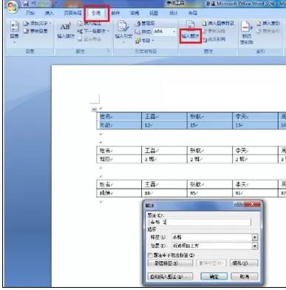Click 插入尾注 (Insert Endnote)
This screenshot has height=290, width=286.
point(89,24)
